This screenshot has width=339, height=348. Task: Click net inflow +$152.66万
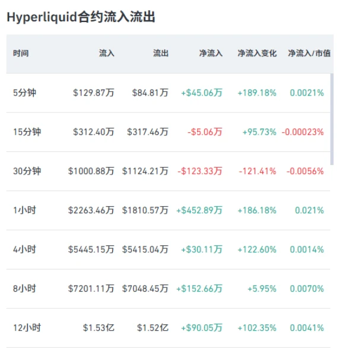[199, 289]
